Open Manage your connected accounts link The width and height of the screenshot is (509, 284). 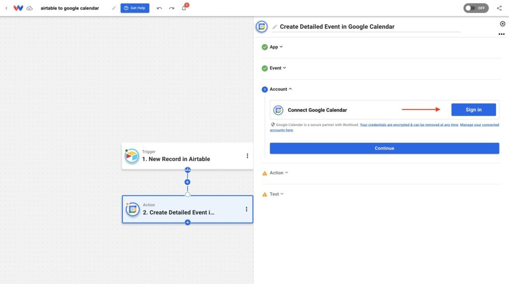tap(384, 127)
